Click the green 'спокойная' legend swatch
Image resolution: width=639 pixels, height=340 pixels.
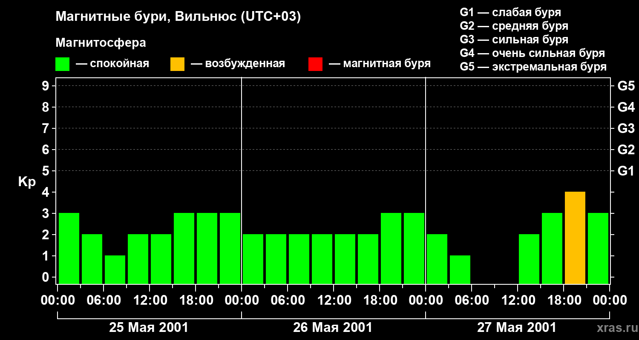pos(62,64)
